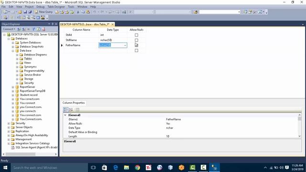The width and height of the screenshot is (306, 172).
Task: Open the FatherName data type dropdown
Action: click(125, 45)
